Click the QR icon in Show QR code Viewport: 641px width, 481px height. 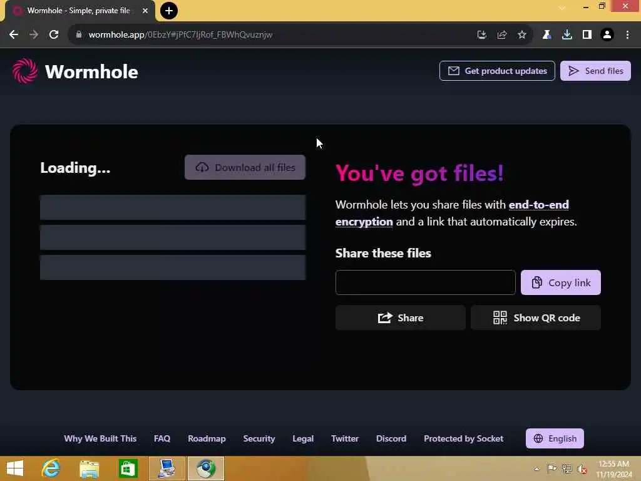click(500, 318)
